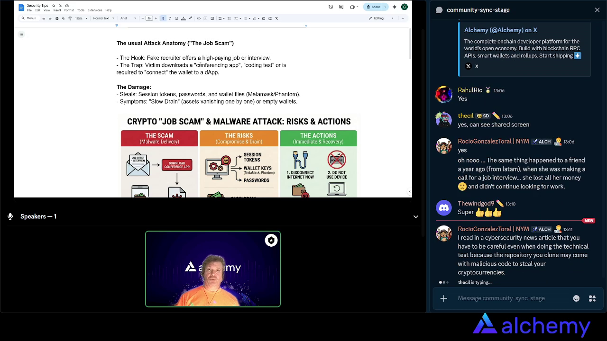Select the Paint format tool

tap(70, 18)
